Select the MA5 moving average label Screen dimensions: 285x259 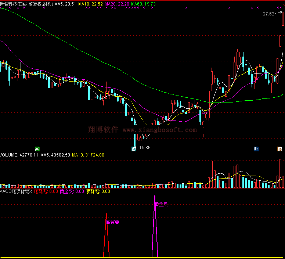click(x=65, y=4)
